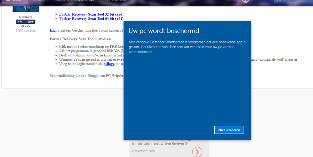Download Farbar Recovery Scan Tool 32 bit

(x=91, y=14)
